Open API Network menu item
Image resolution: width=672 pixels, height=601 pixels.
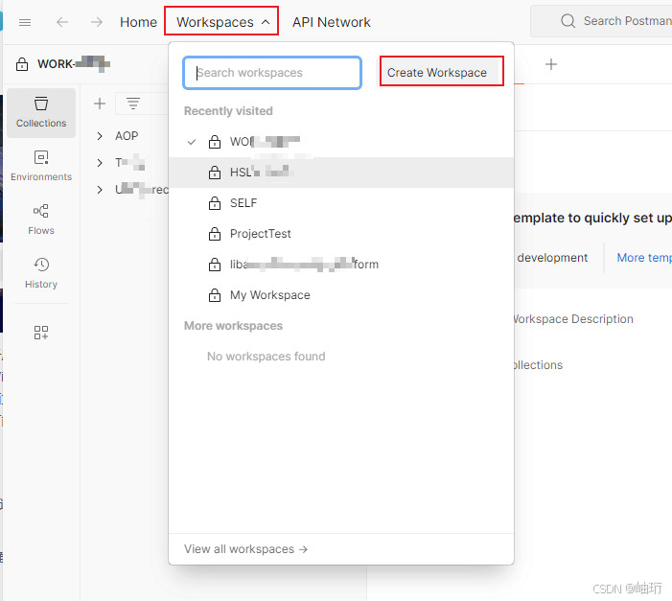pyautogui.click(x=332, y=22)
